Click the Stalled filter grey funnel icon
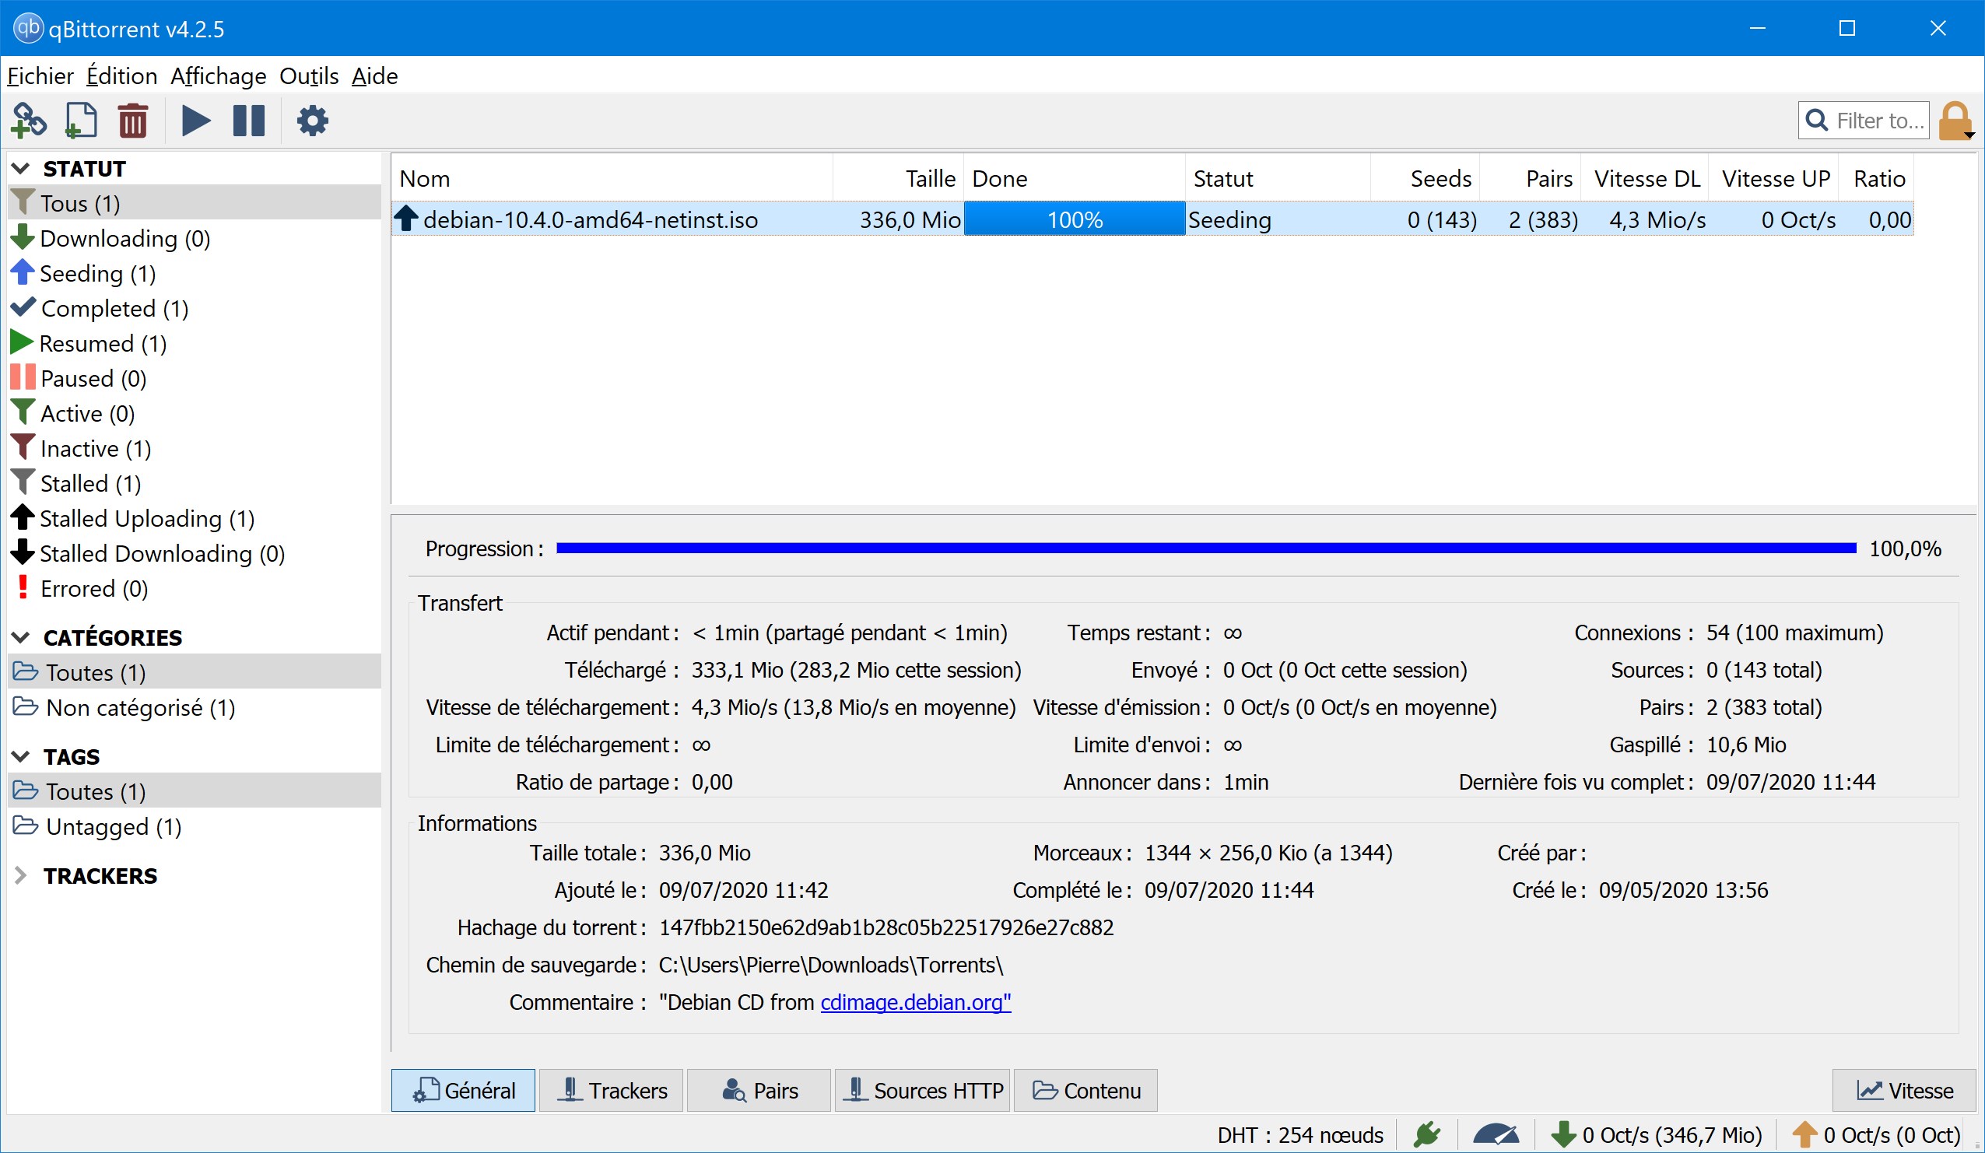This screenshot has width=1985, height=1153. [x=23, y=482]
